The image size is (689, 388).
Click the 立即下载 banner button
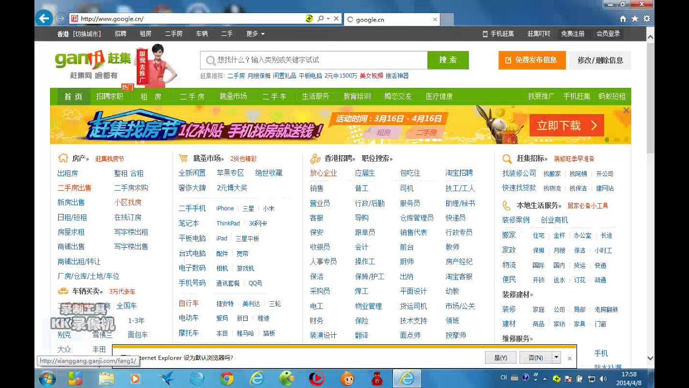pyautogui.click(x=567, y=126)
